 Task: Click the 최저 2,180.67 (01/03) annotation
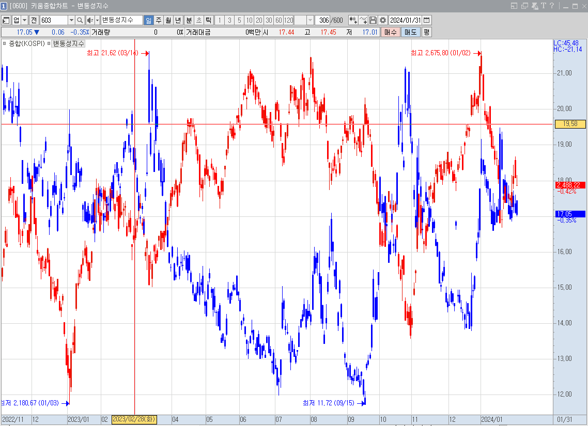coord(30,403)
